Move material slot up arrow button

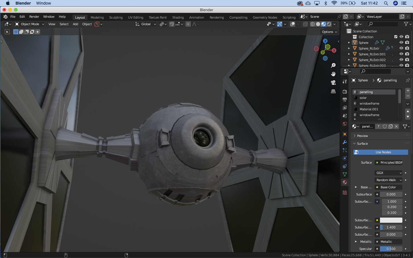pos(408,111)
